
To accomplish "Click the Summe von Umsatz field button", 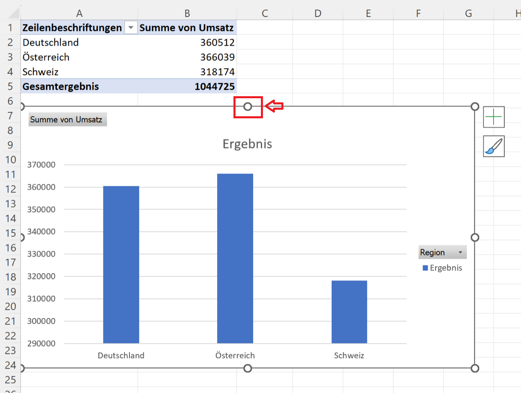I will pyautogui.click(x=67, y=120).
